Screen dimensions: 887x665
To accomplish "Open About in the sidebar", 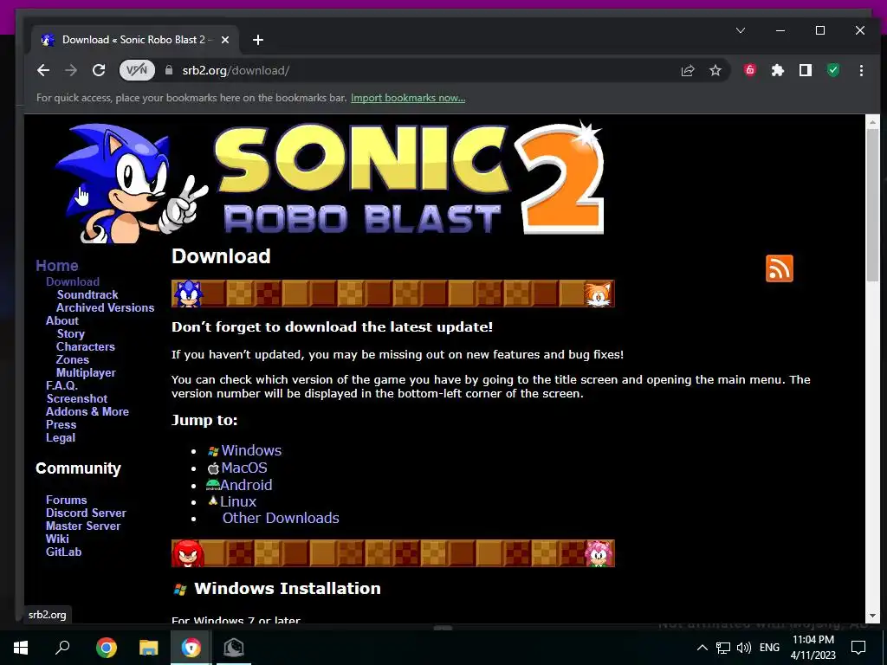I will [x=62, y=320].
